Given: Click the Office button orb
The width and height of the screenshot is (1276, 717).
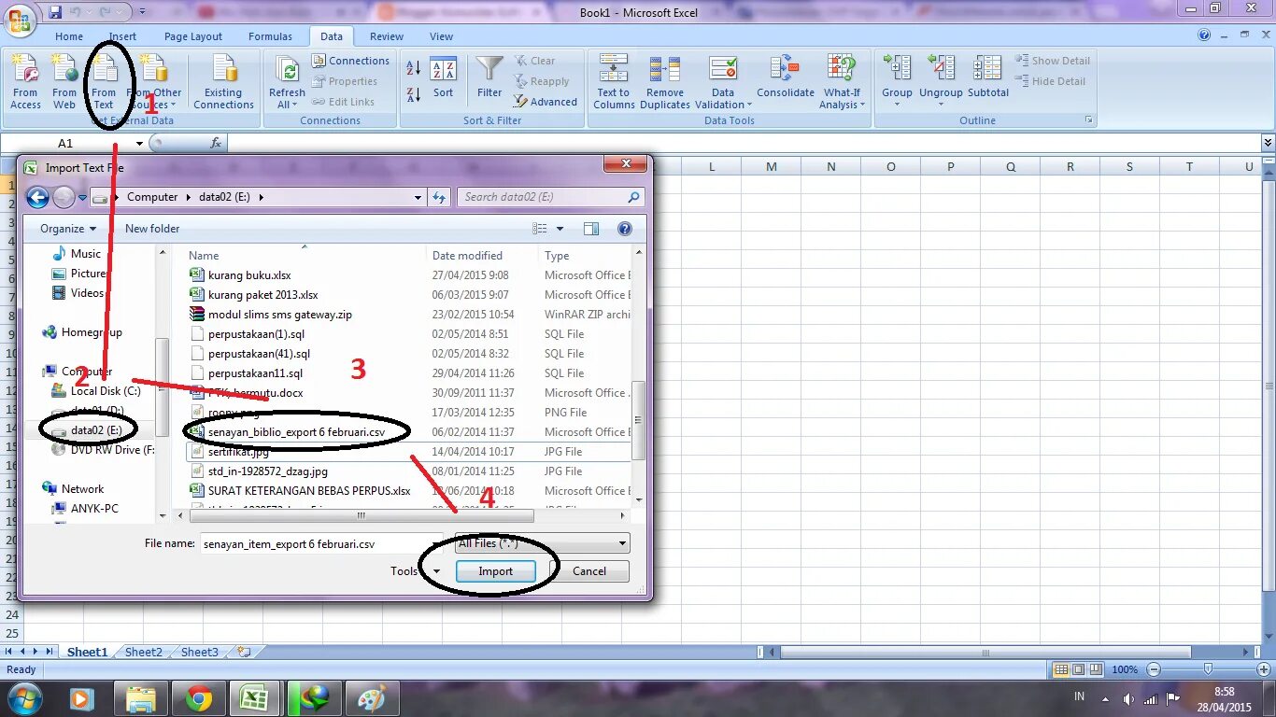Looking at the screenshot, I should coord(19,18).
